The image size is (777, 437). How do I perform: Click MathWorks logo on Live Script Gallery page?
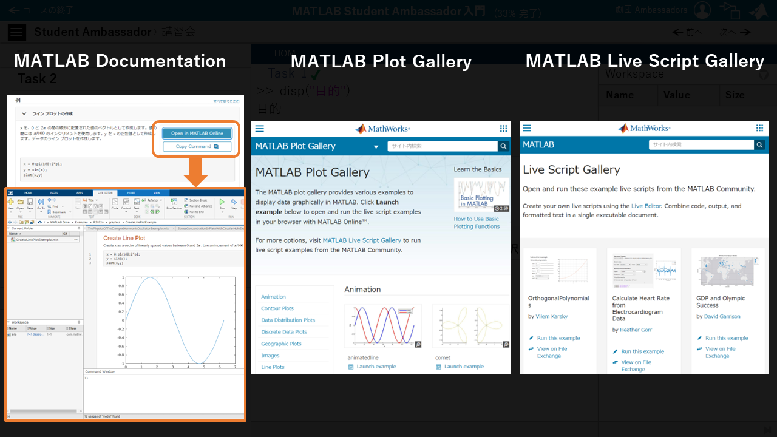pyautogui.click(x=645, y=129)
